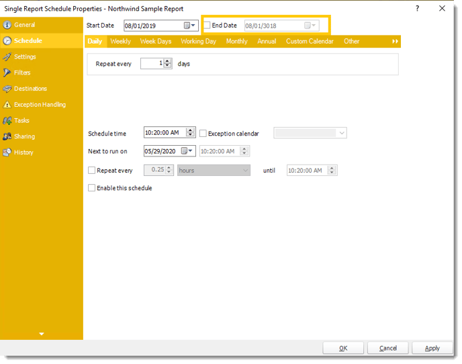The width and height of the screenshot is (462, 364).
Task: Expand sidebar list with bottom arrow
Action: pyautogui.click(x=42, y=334)
